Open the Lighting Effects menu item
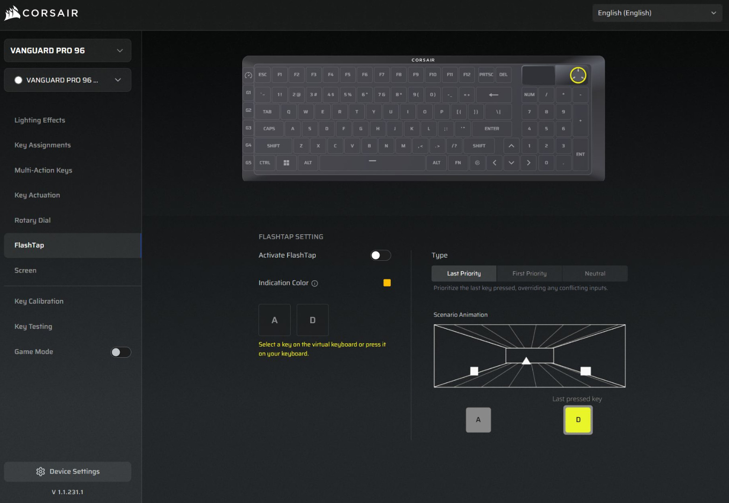 (x=40, y=120)
